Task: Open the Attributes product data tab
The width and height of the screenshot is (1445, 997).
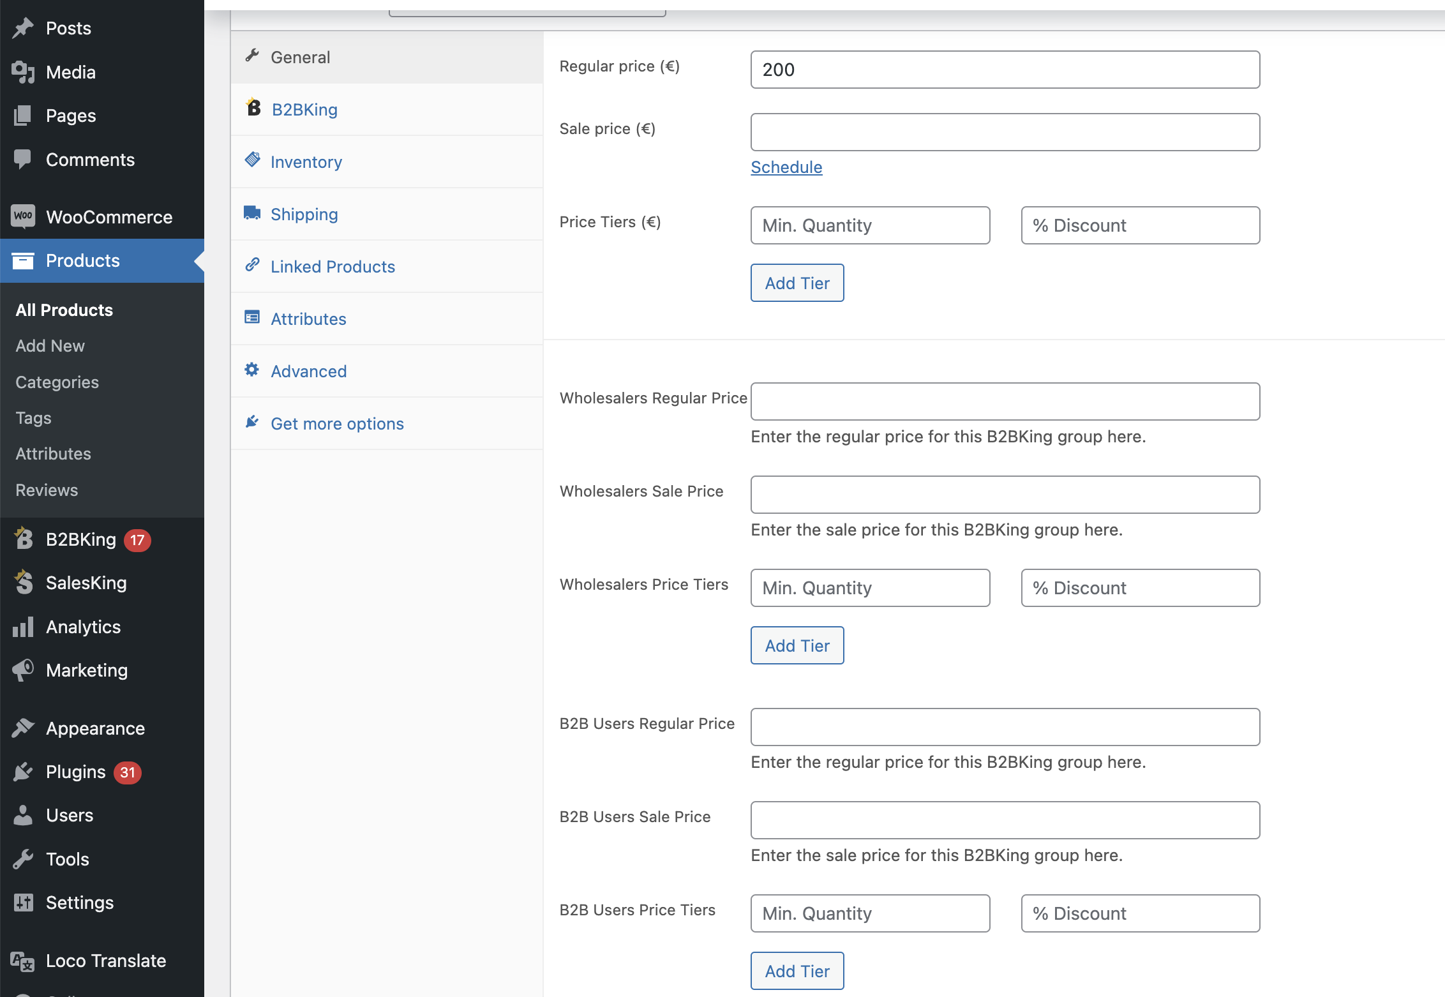Action: [x=387, y=319]
